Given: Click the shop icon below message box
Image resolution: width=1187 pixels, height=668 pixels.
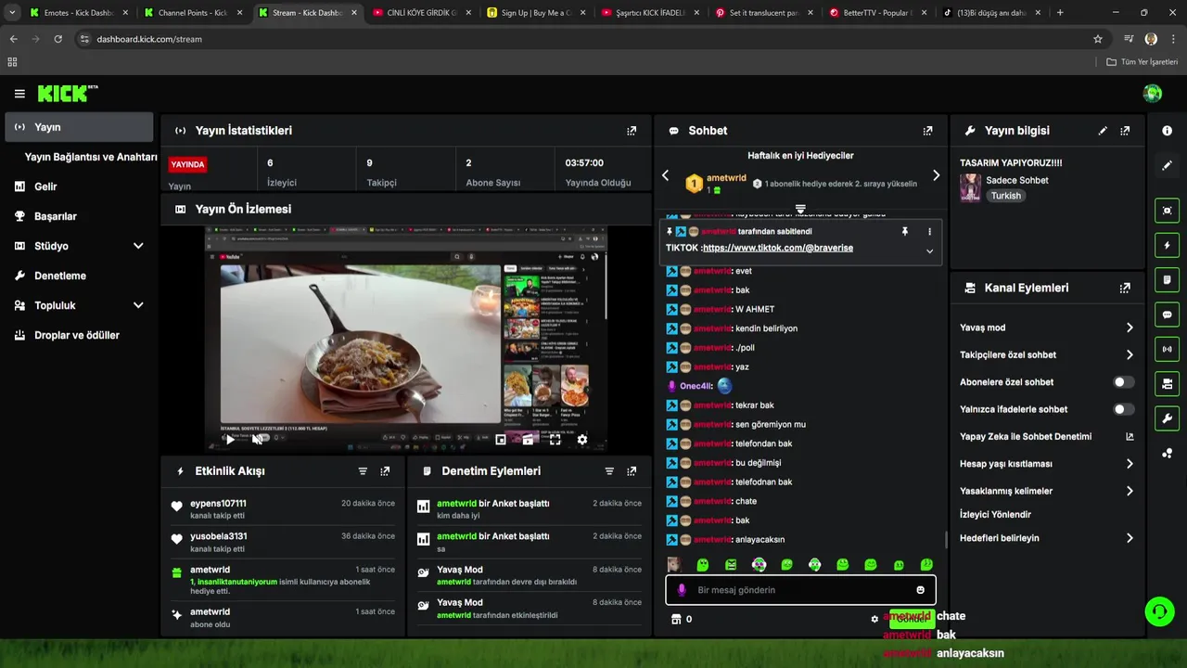Looking at the screenshot, I should pyautogui.click(x=676, y=619).
